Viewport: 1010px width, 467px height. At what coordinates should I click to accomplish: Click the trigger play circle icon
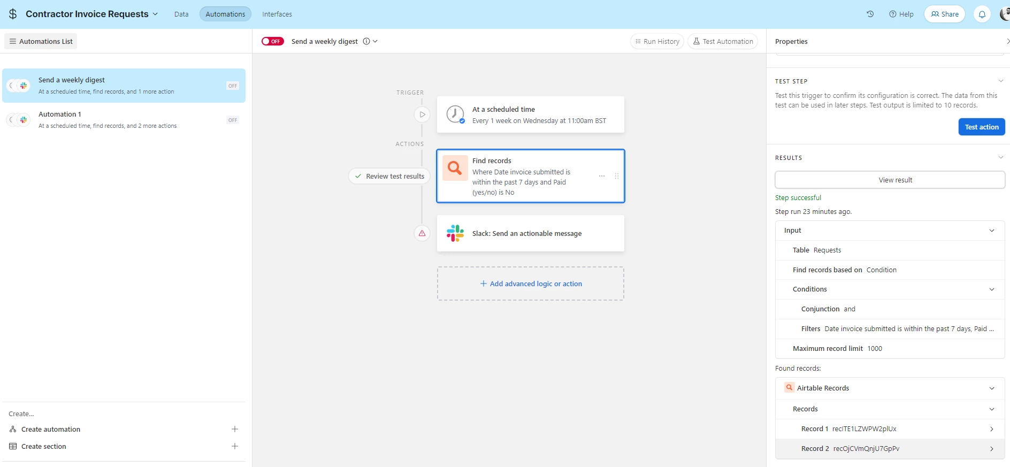coord(422,114)
